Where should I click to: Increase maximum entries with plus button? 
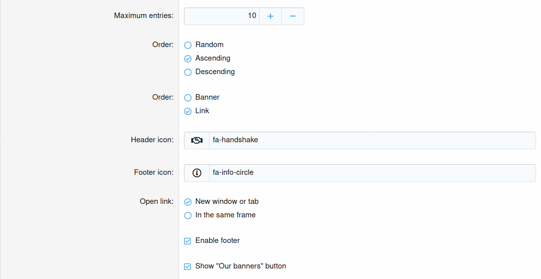270,16
